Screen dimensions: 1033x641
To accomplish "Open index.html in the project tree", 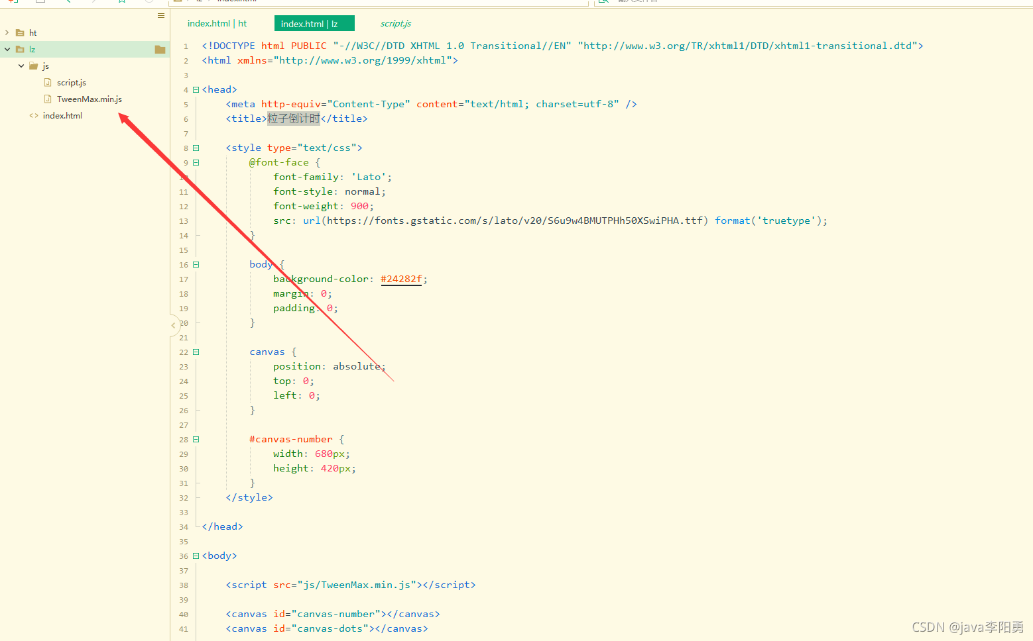I will [x=62, y=115].
